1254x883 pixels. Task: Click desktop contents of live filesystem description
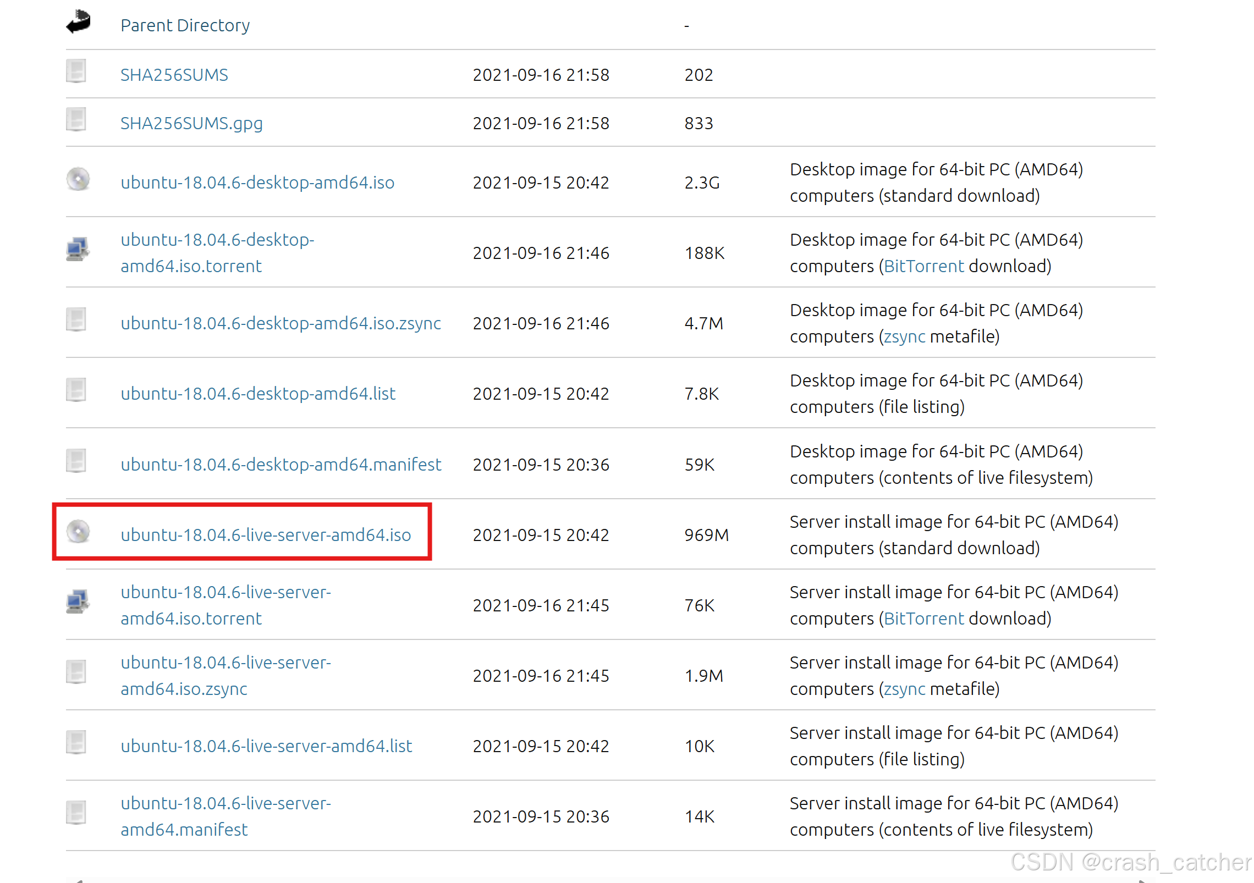click(x=942, y=465)
